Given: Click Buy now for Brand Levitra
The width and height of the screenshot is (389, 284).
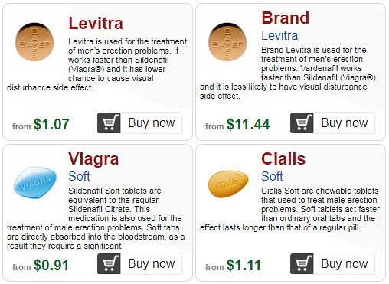Looking at the screenshot, I should [x=345, y=122].
